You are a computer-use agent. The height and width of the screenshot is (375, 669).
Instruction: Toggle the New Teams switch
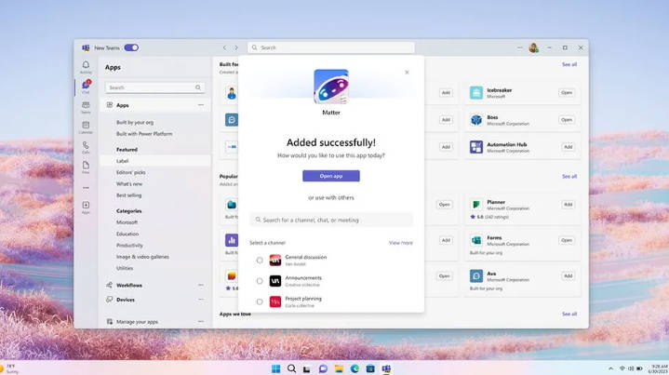pos(131,47)
